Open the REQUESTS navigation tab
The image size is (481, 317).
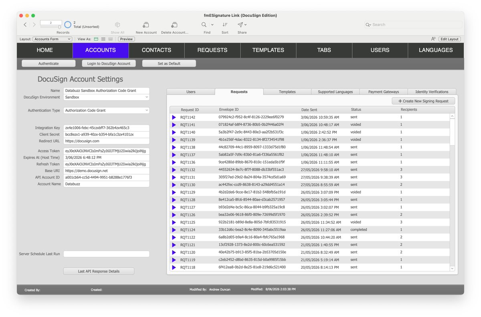pyautogui.click(x=212, y=50)
